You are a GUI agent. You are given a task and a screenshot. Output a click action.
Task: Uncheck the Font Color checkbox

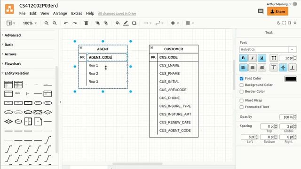coord(241,78)
